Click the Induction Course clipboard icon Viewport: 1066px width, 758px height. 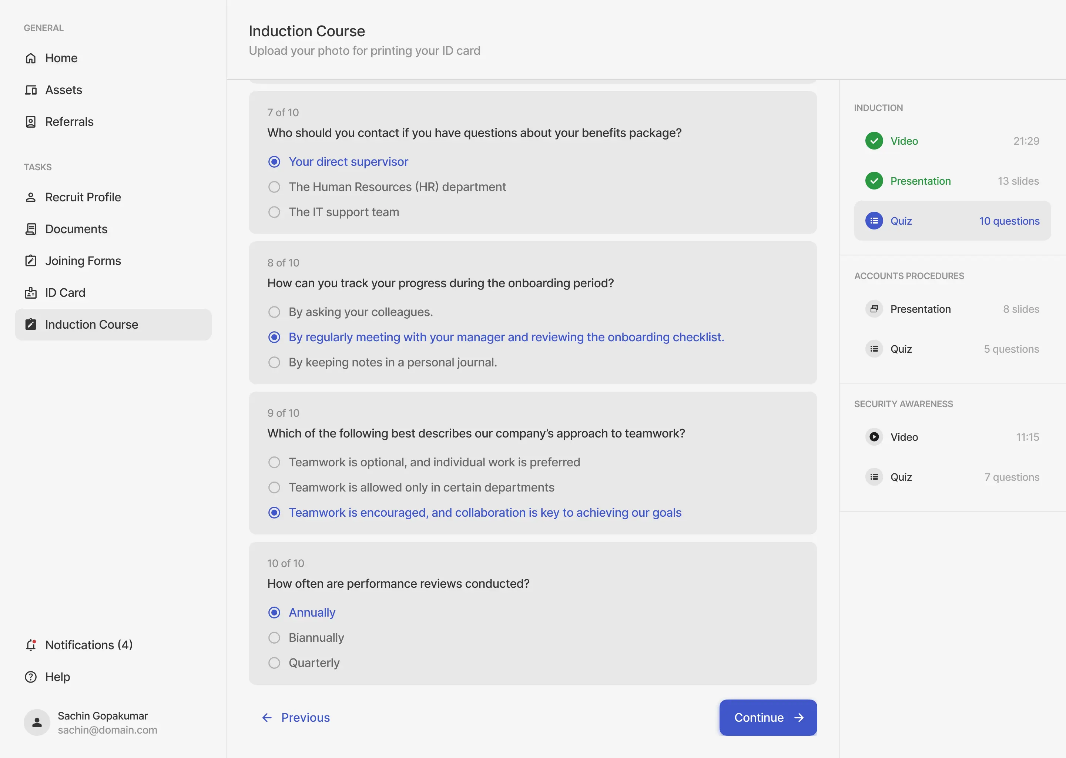click(x=31, y=324)
